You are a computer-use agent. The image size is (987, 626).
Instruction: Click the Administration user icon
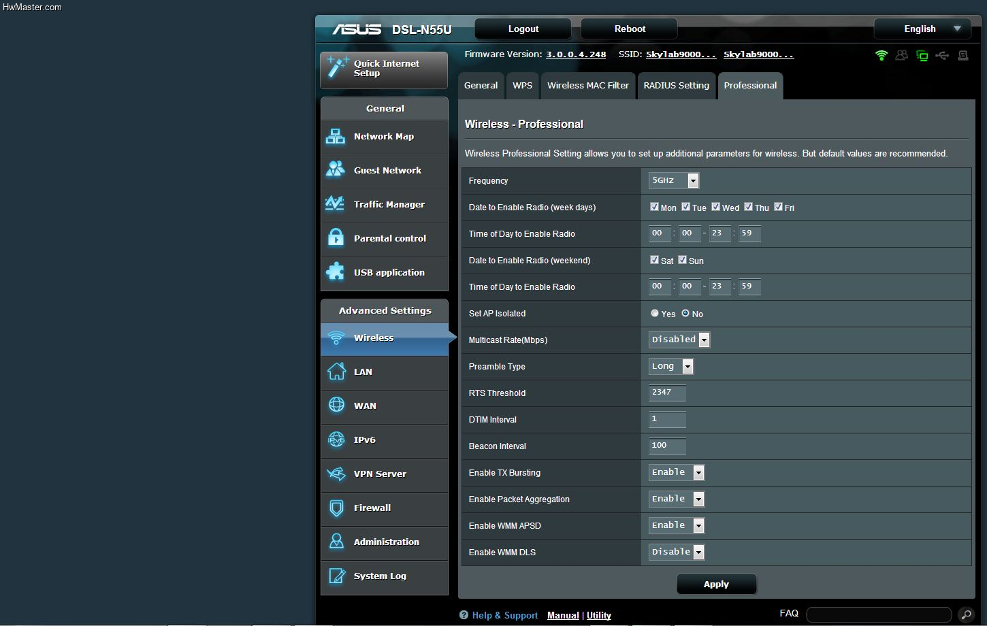(x=336, y=541)
